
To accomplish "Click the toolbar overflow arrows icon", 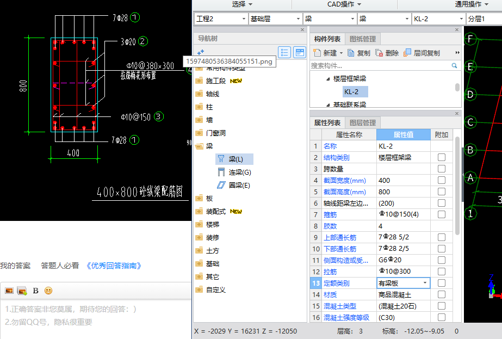I will [457, 53].
